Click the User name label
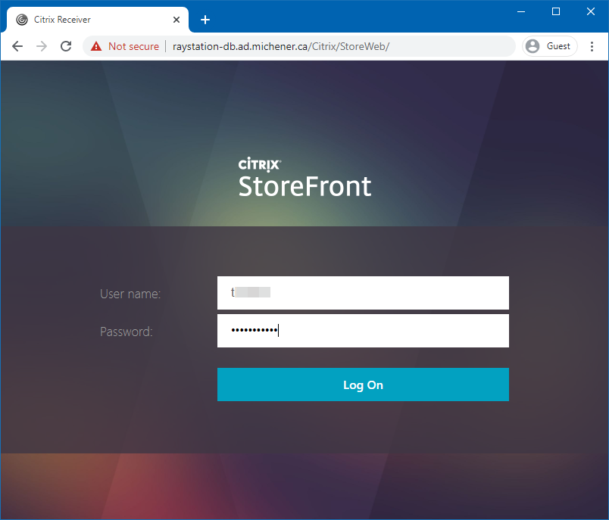Screen dimensions: 609x520 pyautogui.click(x=130, y=294)
